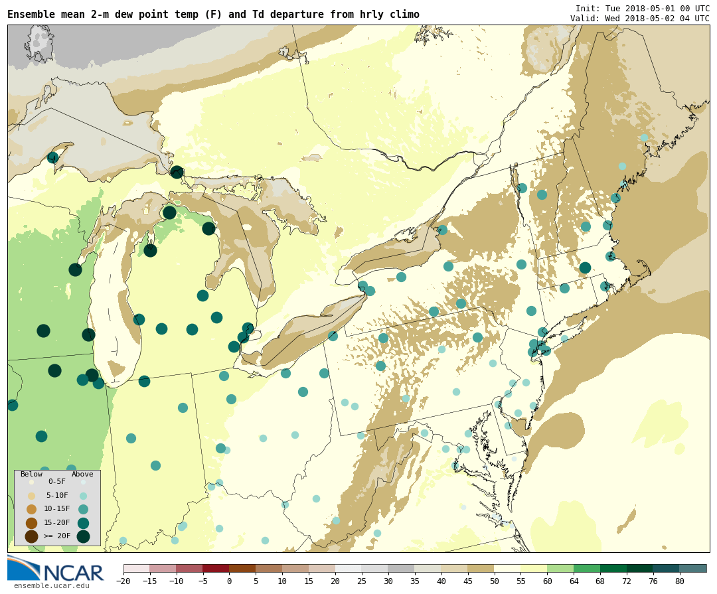717x594 pixels.
Task: Click the '5-10F' legend label
Action: tap(57, 495)
